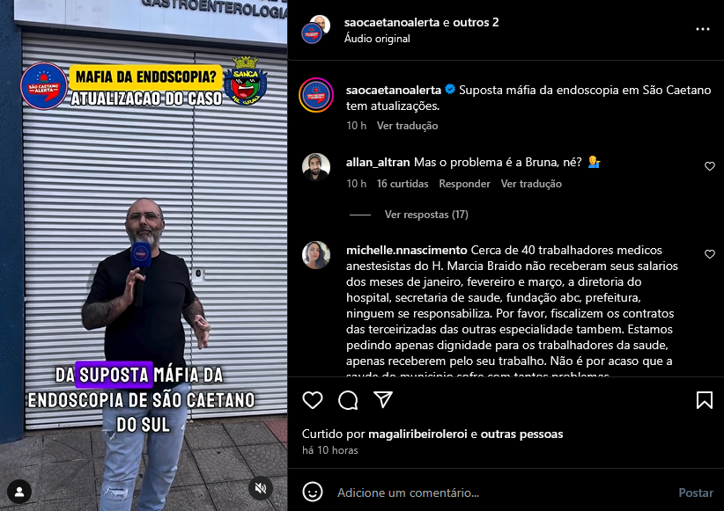Like the post with heart icon
This screenshot has width=724, height=511.
(x=313, y=400)
